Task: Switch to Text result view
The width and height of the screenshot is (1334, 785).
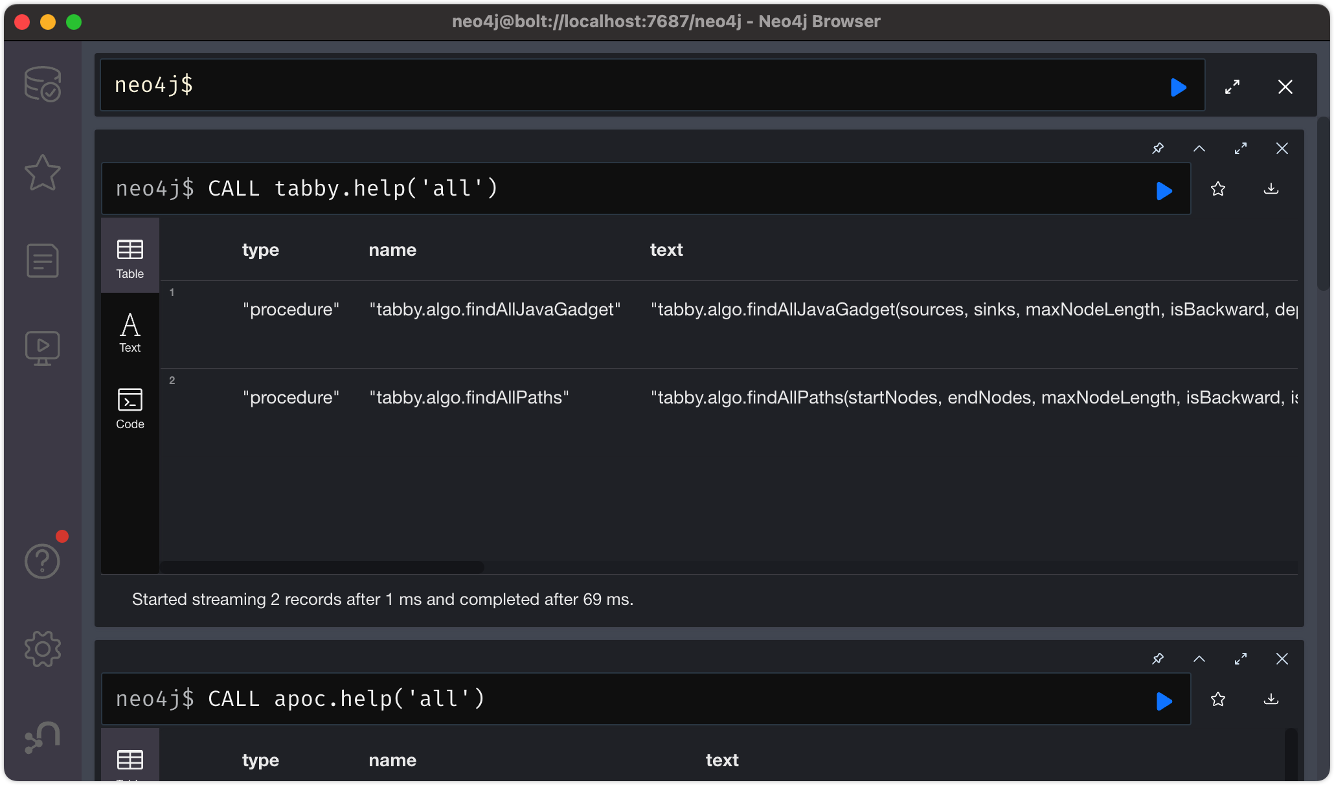Action: tap(130, 332)
